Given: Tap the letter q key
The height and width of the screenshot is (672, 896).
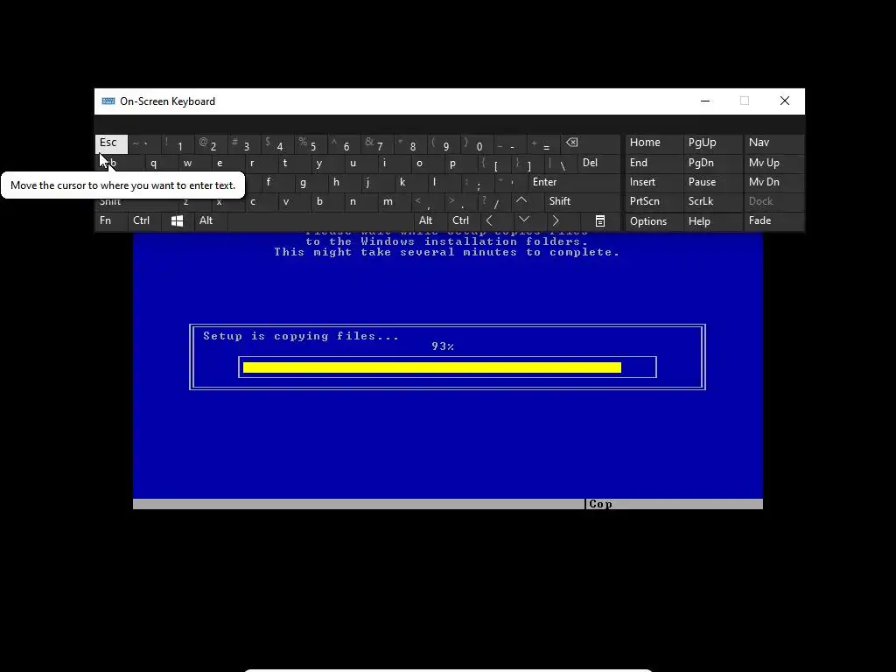Looking at the screenshot, I should [161, 163].
